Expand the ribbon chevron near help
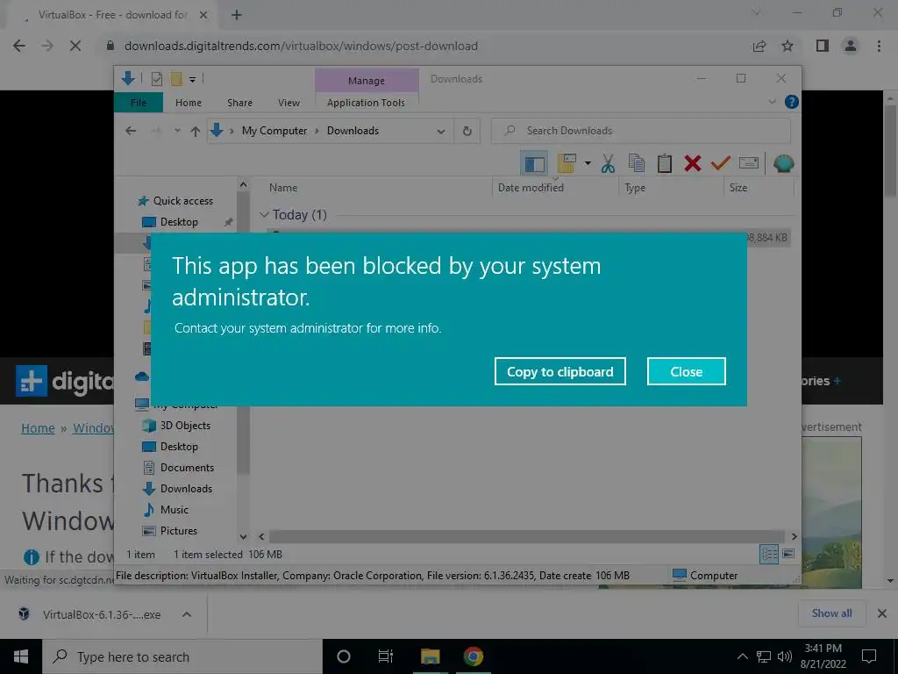Screen dimensions: 898x674 pyautogui.click(x=772, y=102)
